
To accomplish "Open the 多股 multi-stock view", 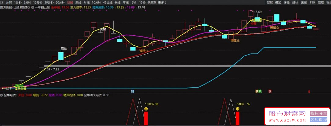I will point(286,3).
